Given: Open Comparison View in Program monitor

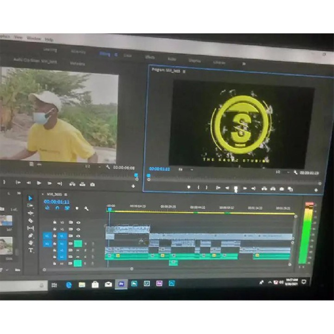Looking at the screenshot, I should point(290,189).
